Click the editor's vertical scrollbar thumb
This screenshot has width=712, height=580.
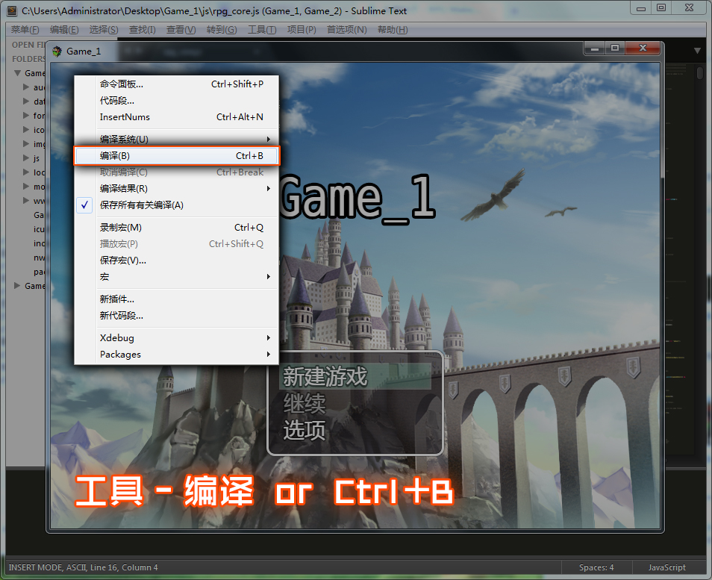click(x=700, y=73)
